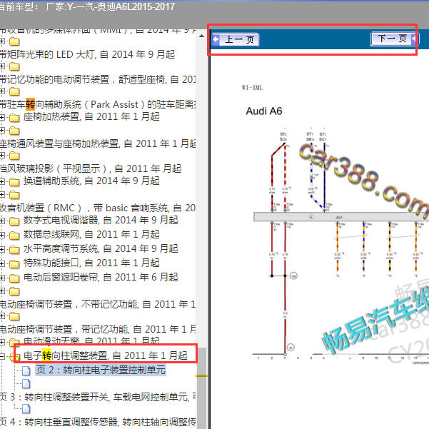Image resolution: width=429 pixels, height=429 pixels.
Task: Select 收音机装置（RMC）带 basic 音响系统 entry
Action: (98, 208)
